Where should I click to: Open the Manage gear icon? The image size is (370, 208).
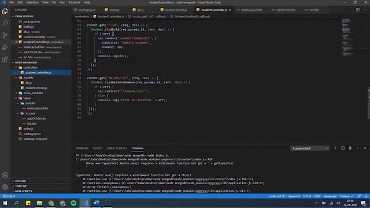click(x=5, y=187)
